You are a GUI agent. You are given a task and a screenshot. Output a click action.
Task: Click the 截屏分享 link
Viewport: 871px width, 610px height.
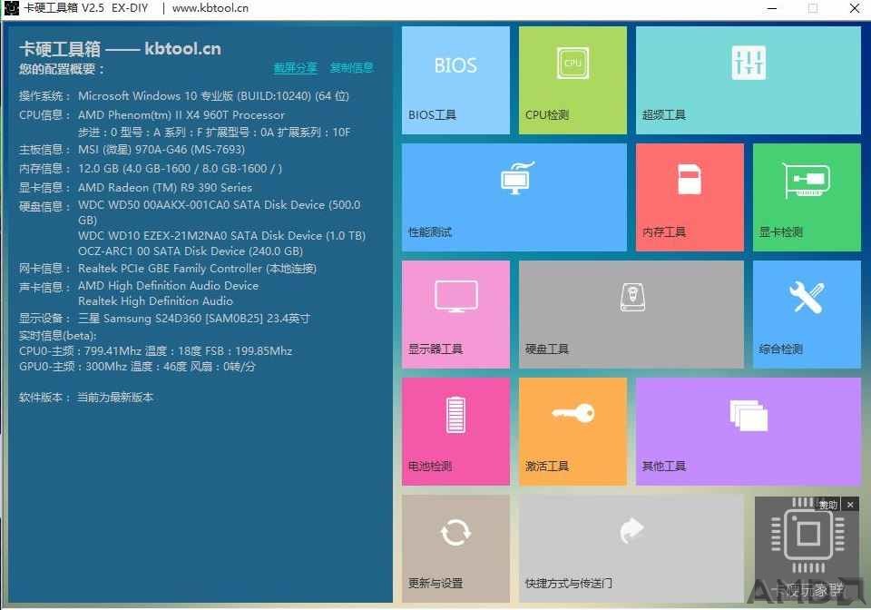[x=296, y=68]
